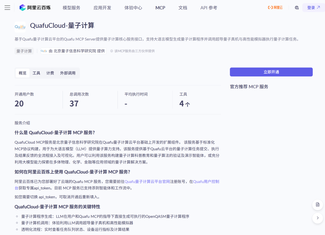Viewport: 325px width, 235px height.
Task: Click the Quafu service logo beside the title
Action: click(20, 27)
